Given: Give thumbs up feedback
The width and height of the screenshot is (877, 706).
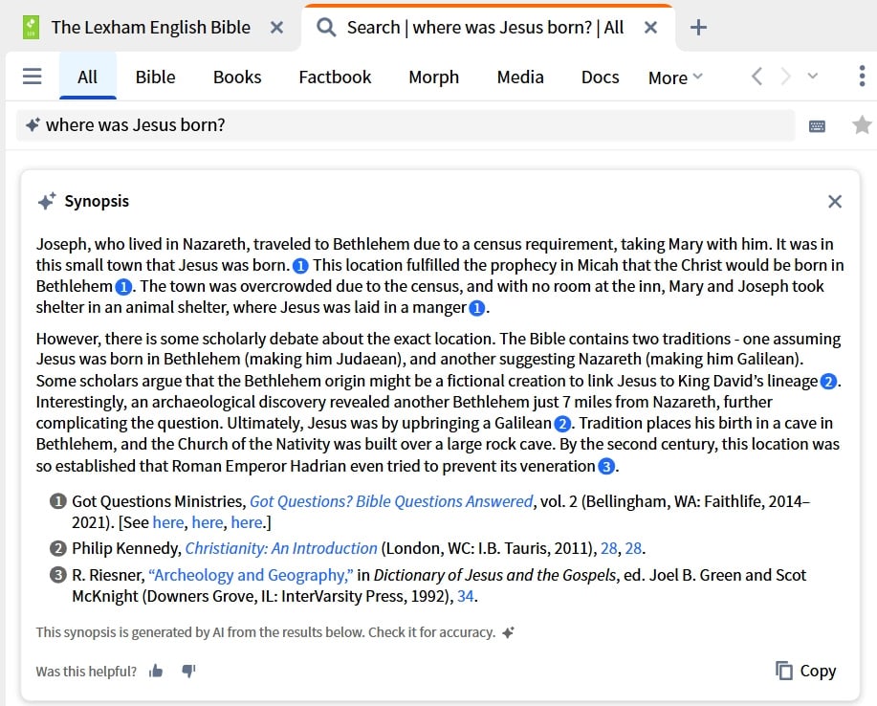Looking at the screenshot, I should 156,671.
